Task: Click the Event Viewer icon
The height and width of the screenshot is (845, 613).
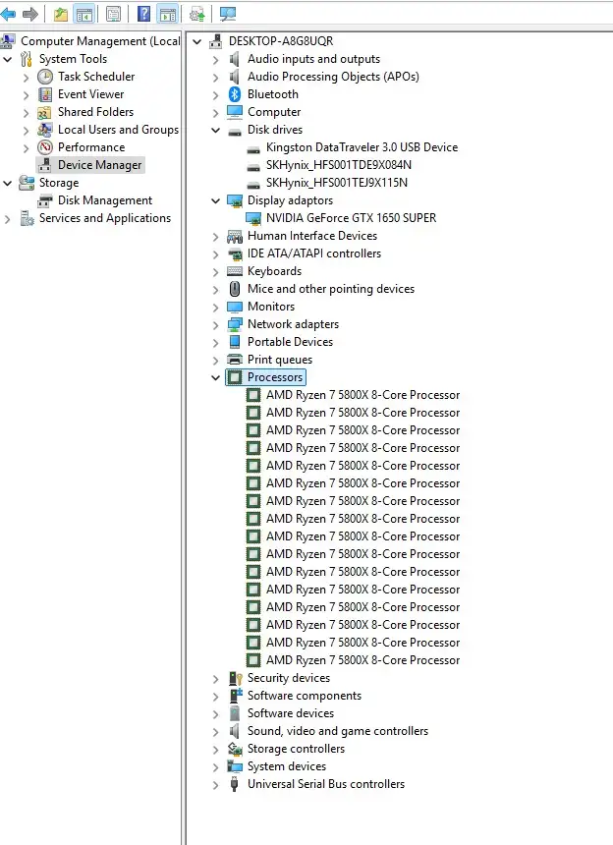Action: [x=45, y=94]
